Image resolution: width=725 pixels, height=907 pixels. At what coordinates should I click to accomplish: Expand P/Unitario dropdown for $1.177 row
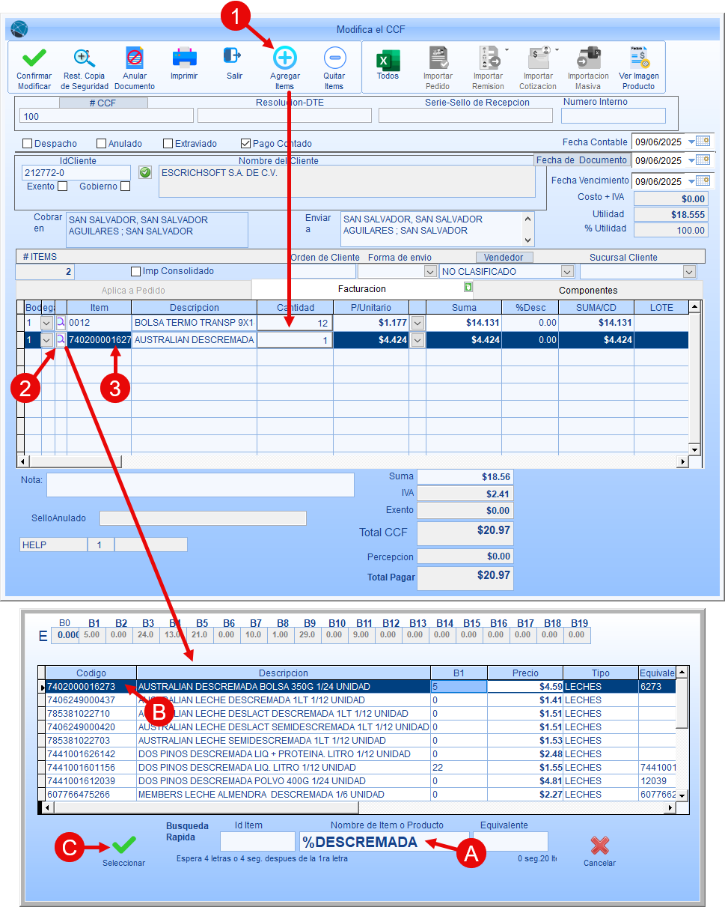click(x=417, y=322)
